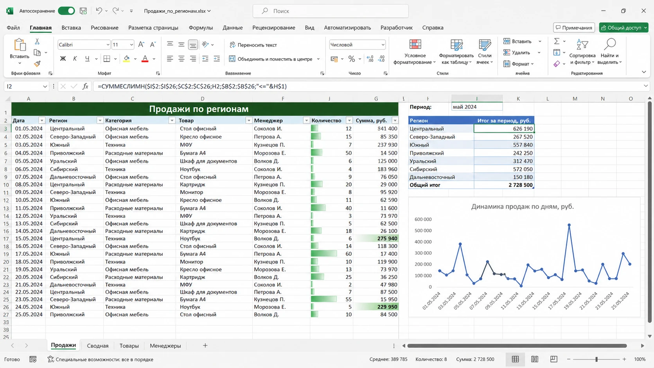Toggle italic formatting K
This screenshot has width=654, height=368.
click(x=75, y=59)
